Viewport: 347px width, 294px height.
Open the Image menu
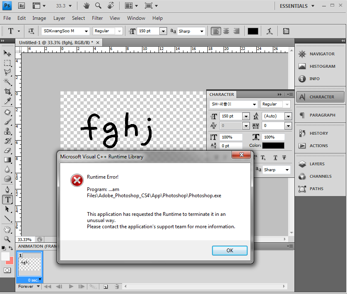39,18
